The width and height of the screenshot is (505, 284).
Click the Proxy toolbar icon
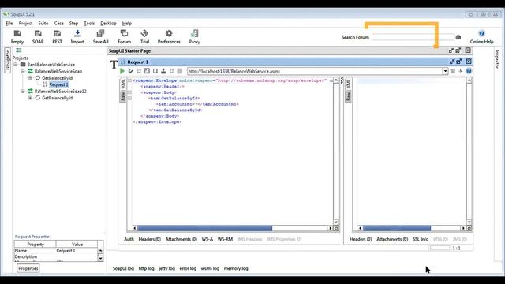[x=194, y=37]
